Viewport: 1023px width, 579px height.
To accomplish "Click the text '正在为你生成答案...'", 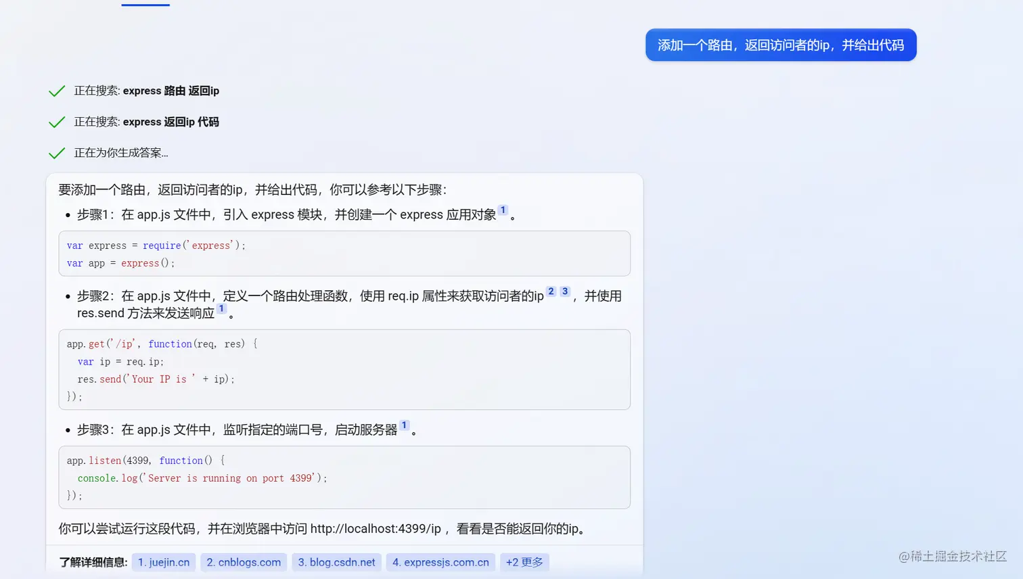I will [121, 153].
